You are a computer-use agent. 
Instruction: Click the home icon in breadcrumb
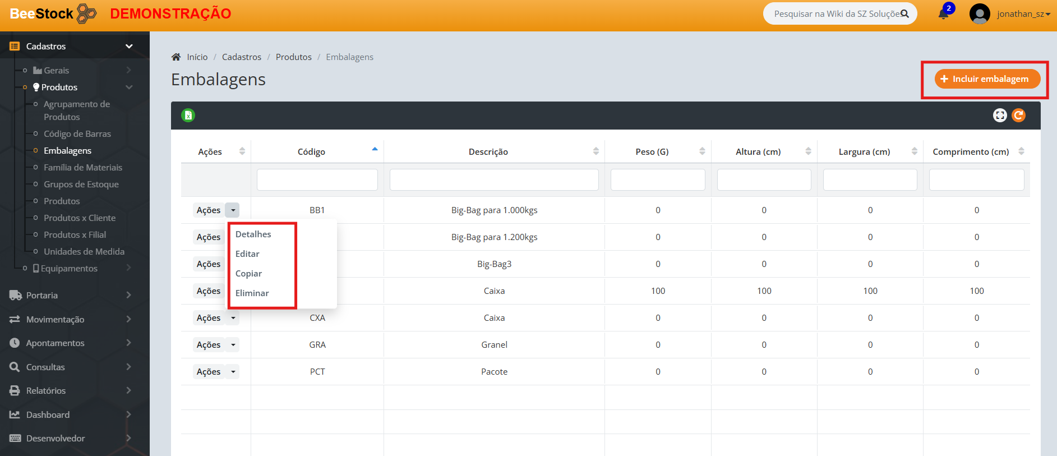[x=176, y=57]
